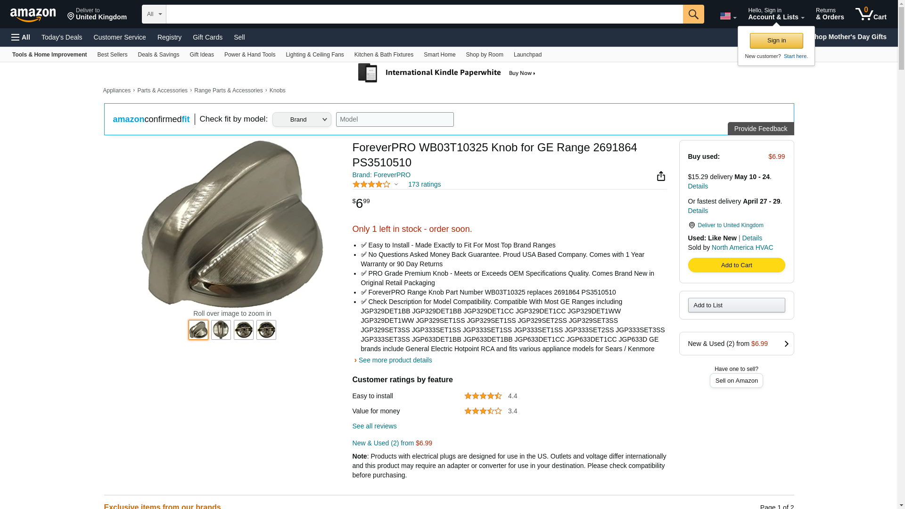Viewport: 905px width, 509px height.
Task: Click the search magnifier button
Action: pyautogui.click(x=693, y=14)
